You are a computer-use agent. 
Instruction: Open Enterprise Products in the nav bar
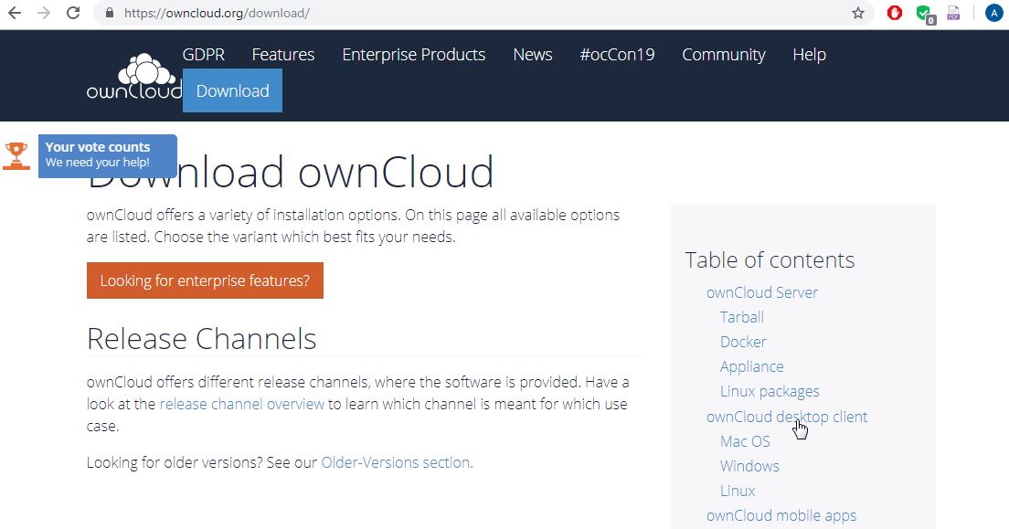(x=414, y=55)
